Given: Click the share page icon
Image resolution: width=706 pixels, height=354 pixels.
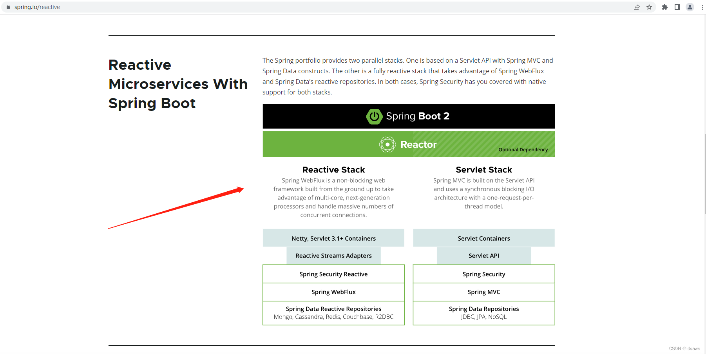Looking at the screenshot, I should (x=637, y=7).
